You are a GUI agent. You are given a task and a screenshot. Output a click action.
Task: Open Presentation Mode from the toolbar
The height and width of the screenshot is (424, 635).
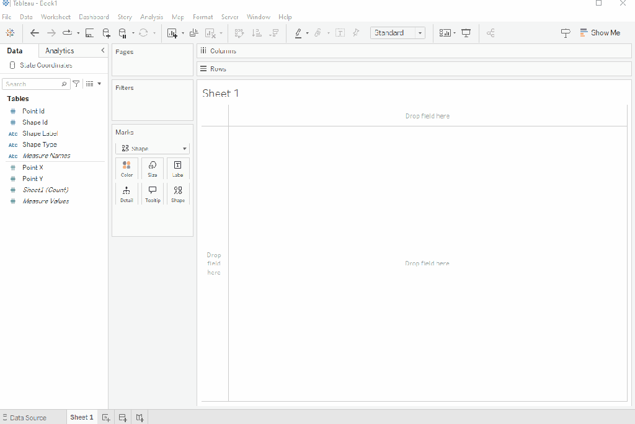click(x=466, y=33)
